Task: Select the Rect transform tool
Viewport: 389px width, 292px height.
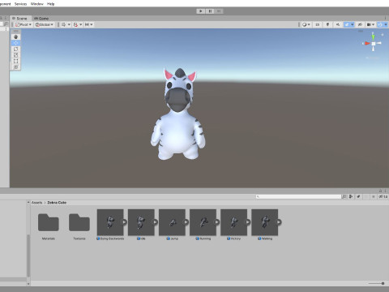Action: (15, 61)
